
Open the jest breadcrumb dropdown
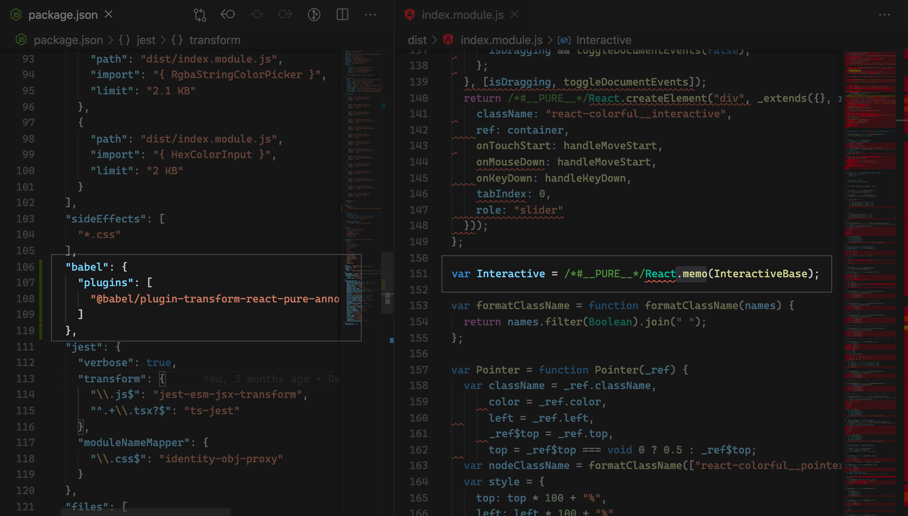point(146,40)
